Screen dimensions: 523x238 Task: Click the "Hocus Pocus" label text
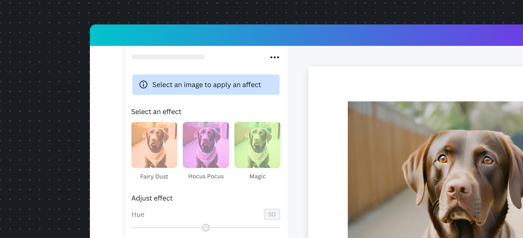[206, 176]
